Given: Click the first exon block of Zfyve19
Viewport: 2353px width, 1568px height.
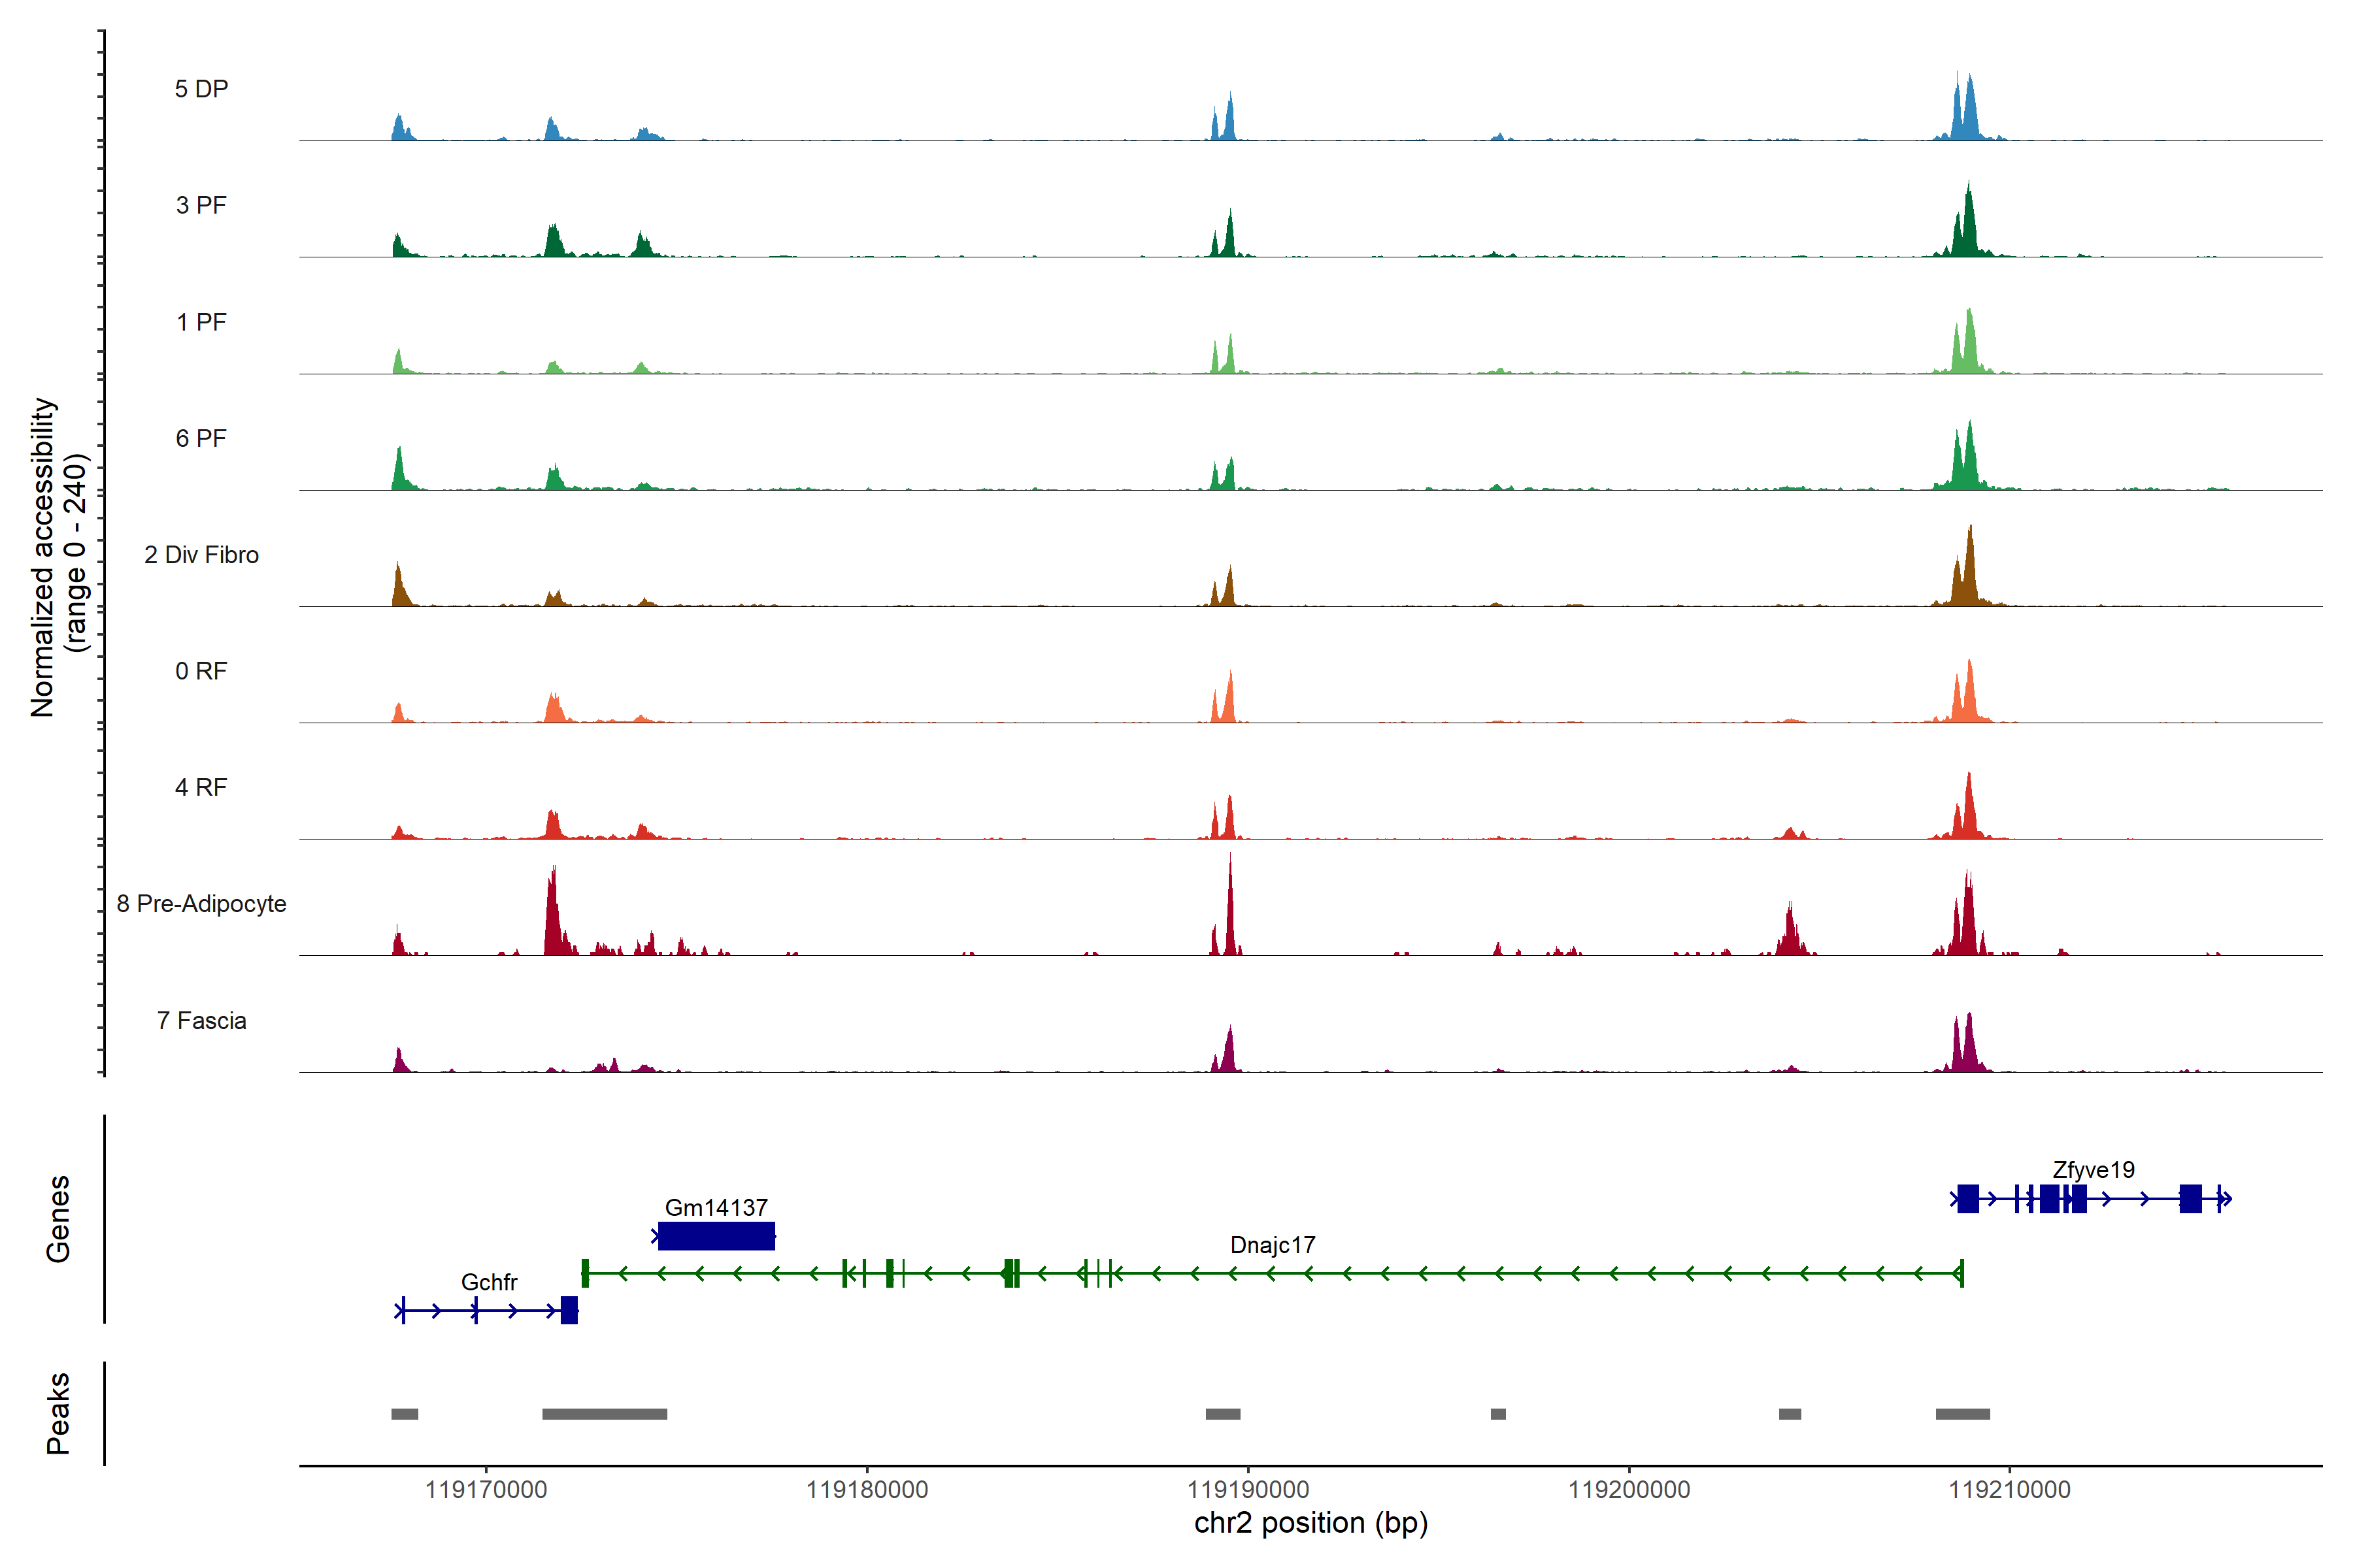Looking at the screenshot, I should pos(1968,1198).
